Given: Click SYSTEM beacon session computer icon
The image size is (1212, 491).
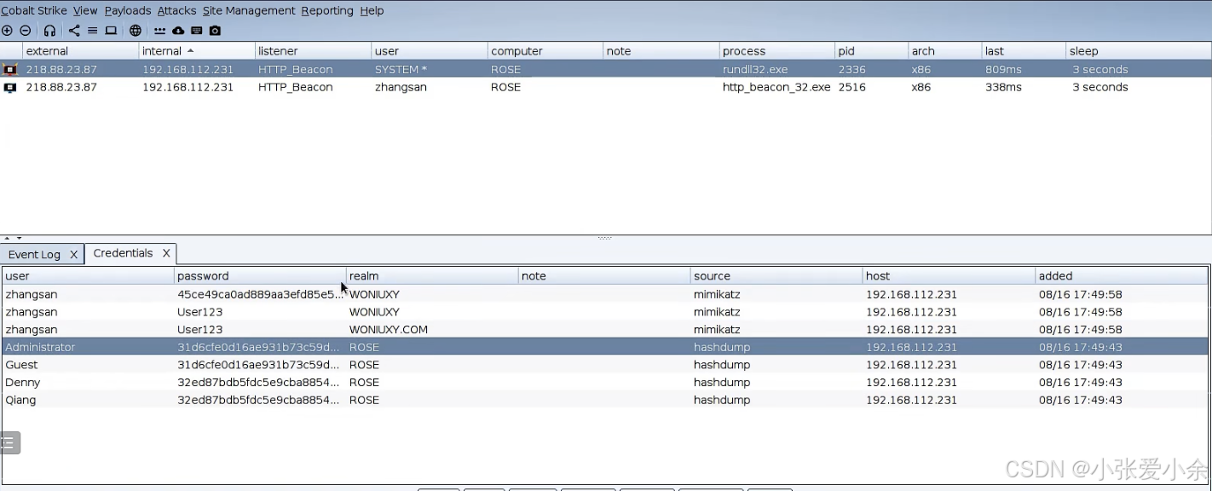Looking at the screenshot, I should [10, 70].
